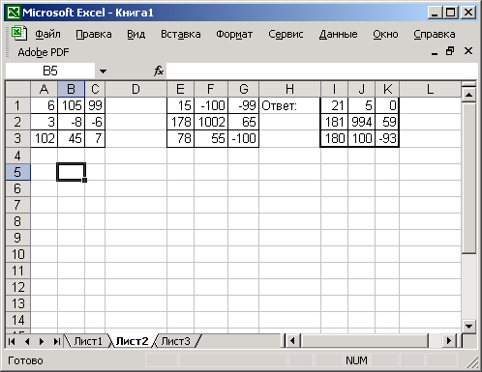Minimize the workbook document window
Image resolution: width=482 pixels, height=372 pixels.
point(435,51)
